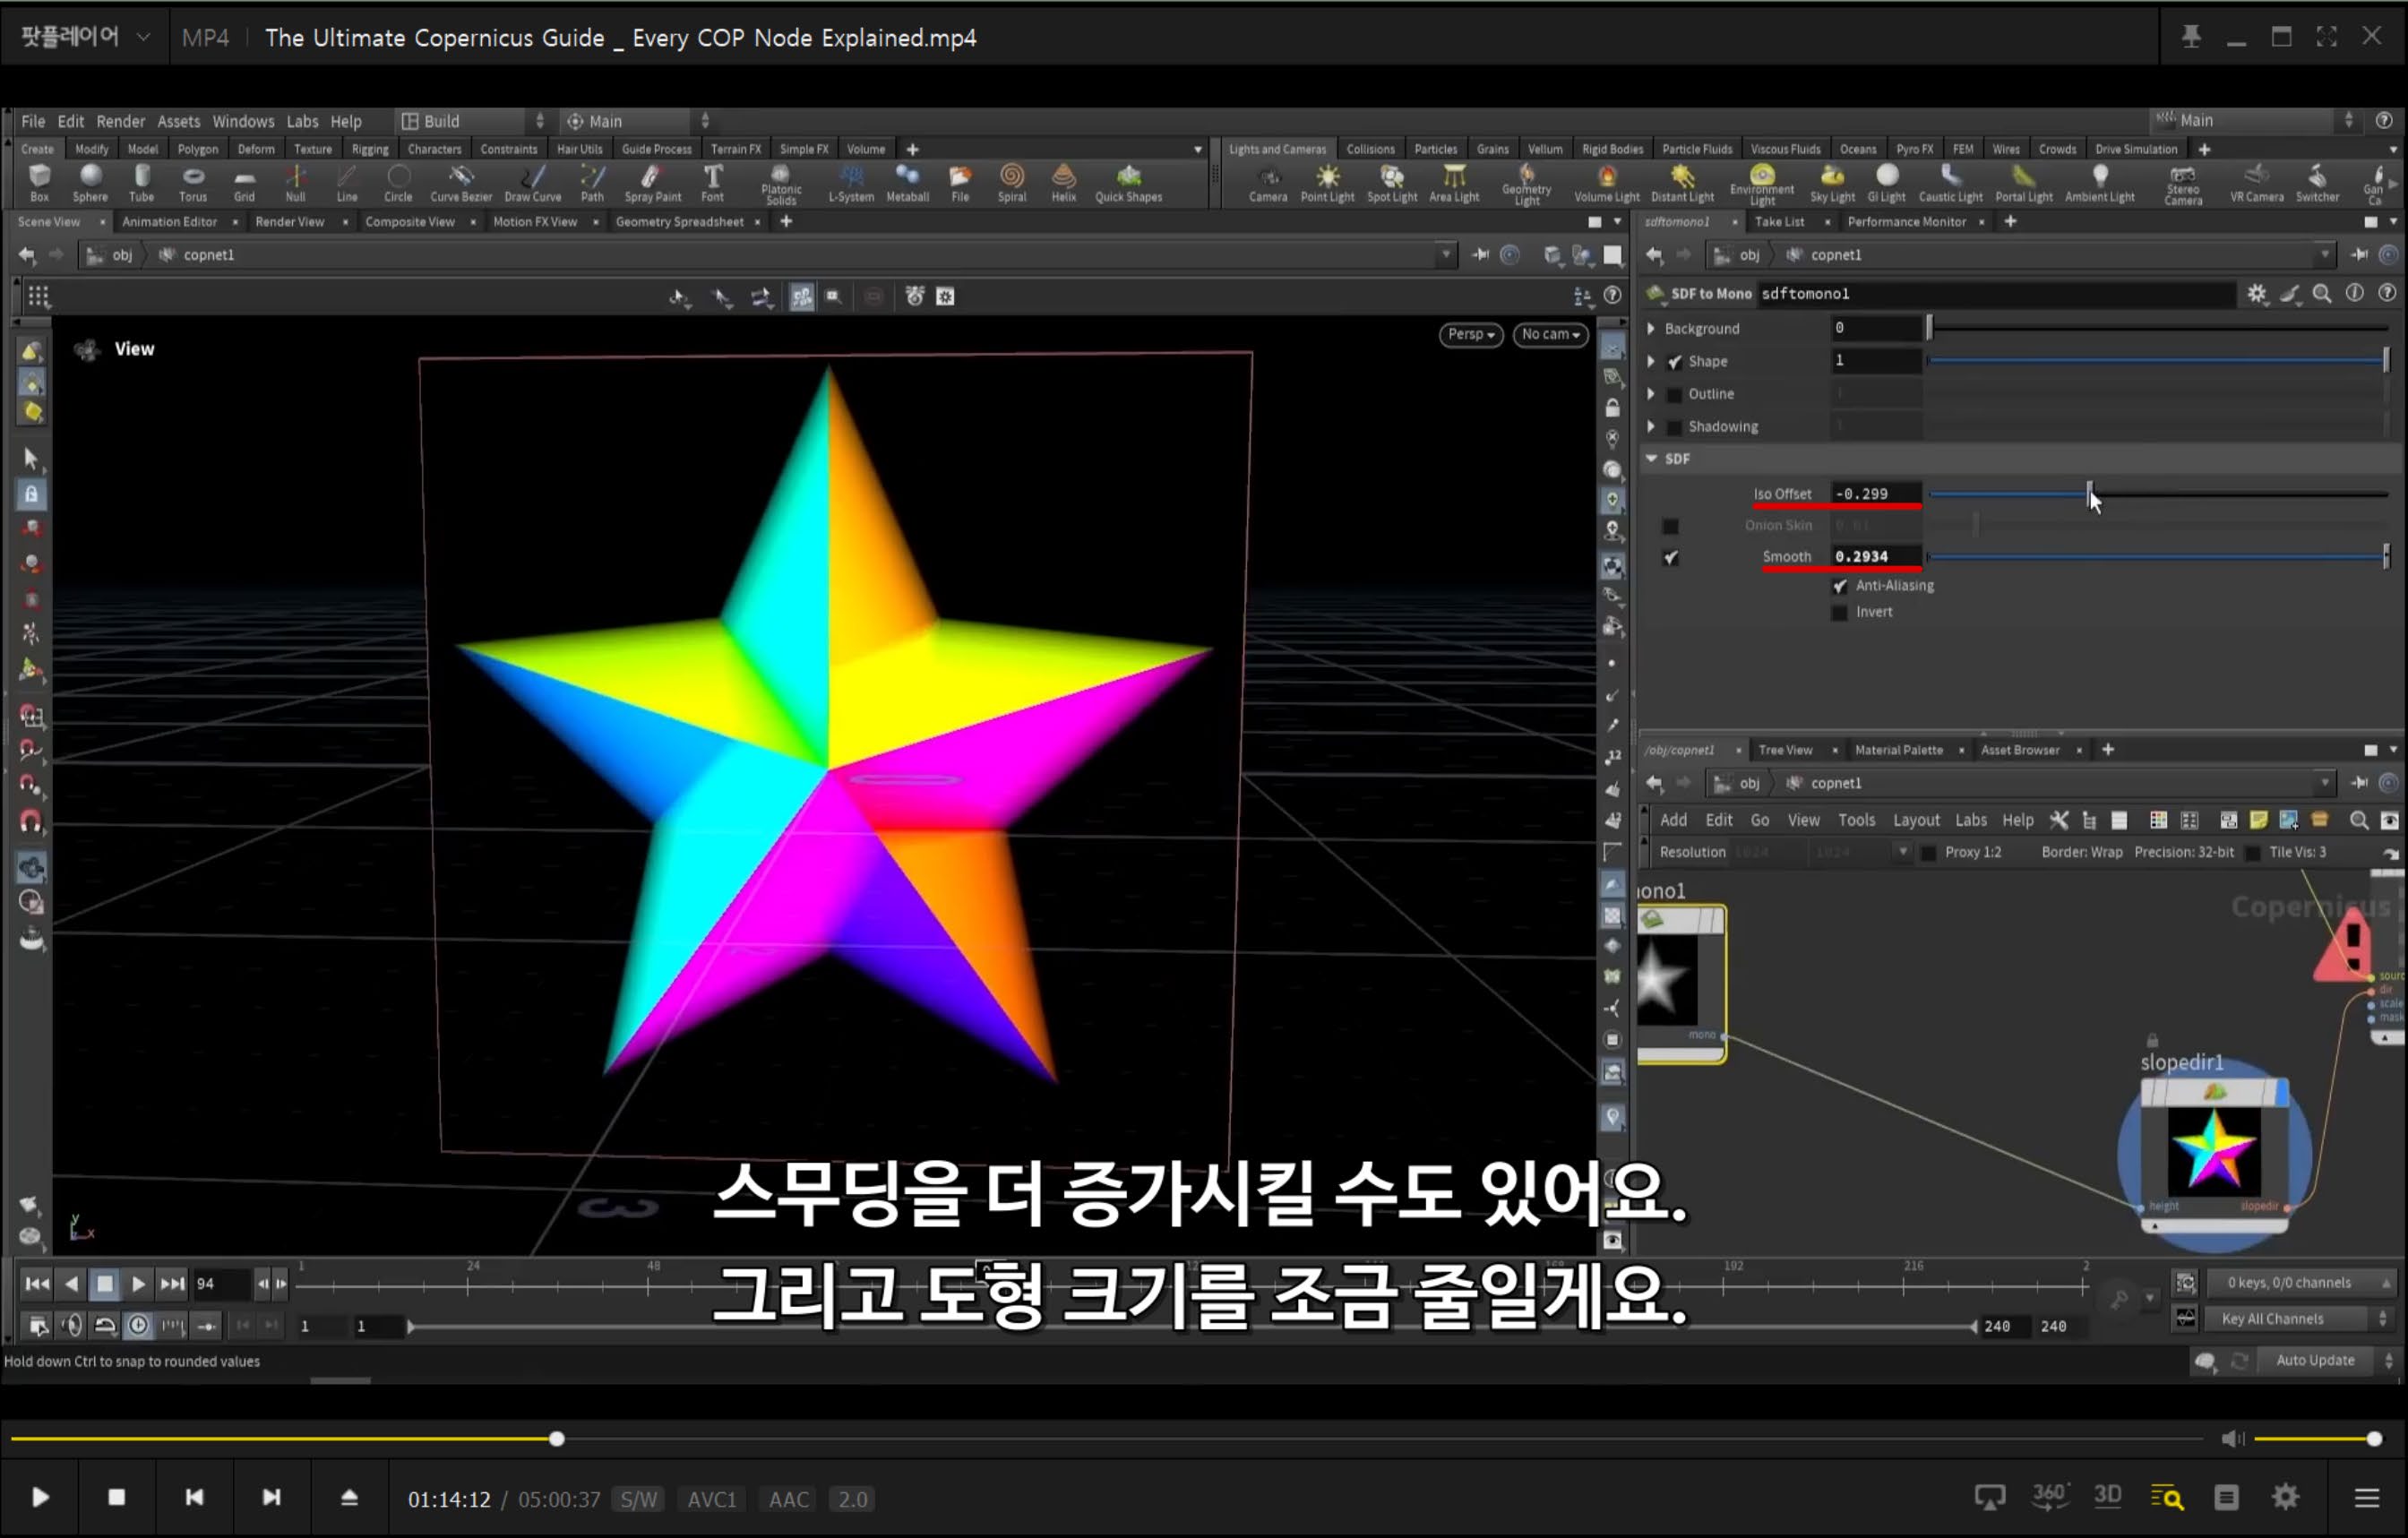
Task: Add a Point Light from shelf
Action: click(x=1327, y=183)
